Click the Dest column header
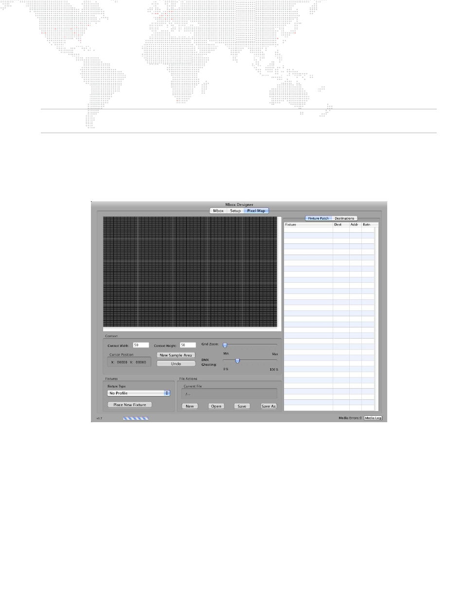464x600 pixels. point(341,224)
